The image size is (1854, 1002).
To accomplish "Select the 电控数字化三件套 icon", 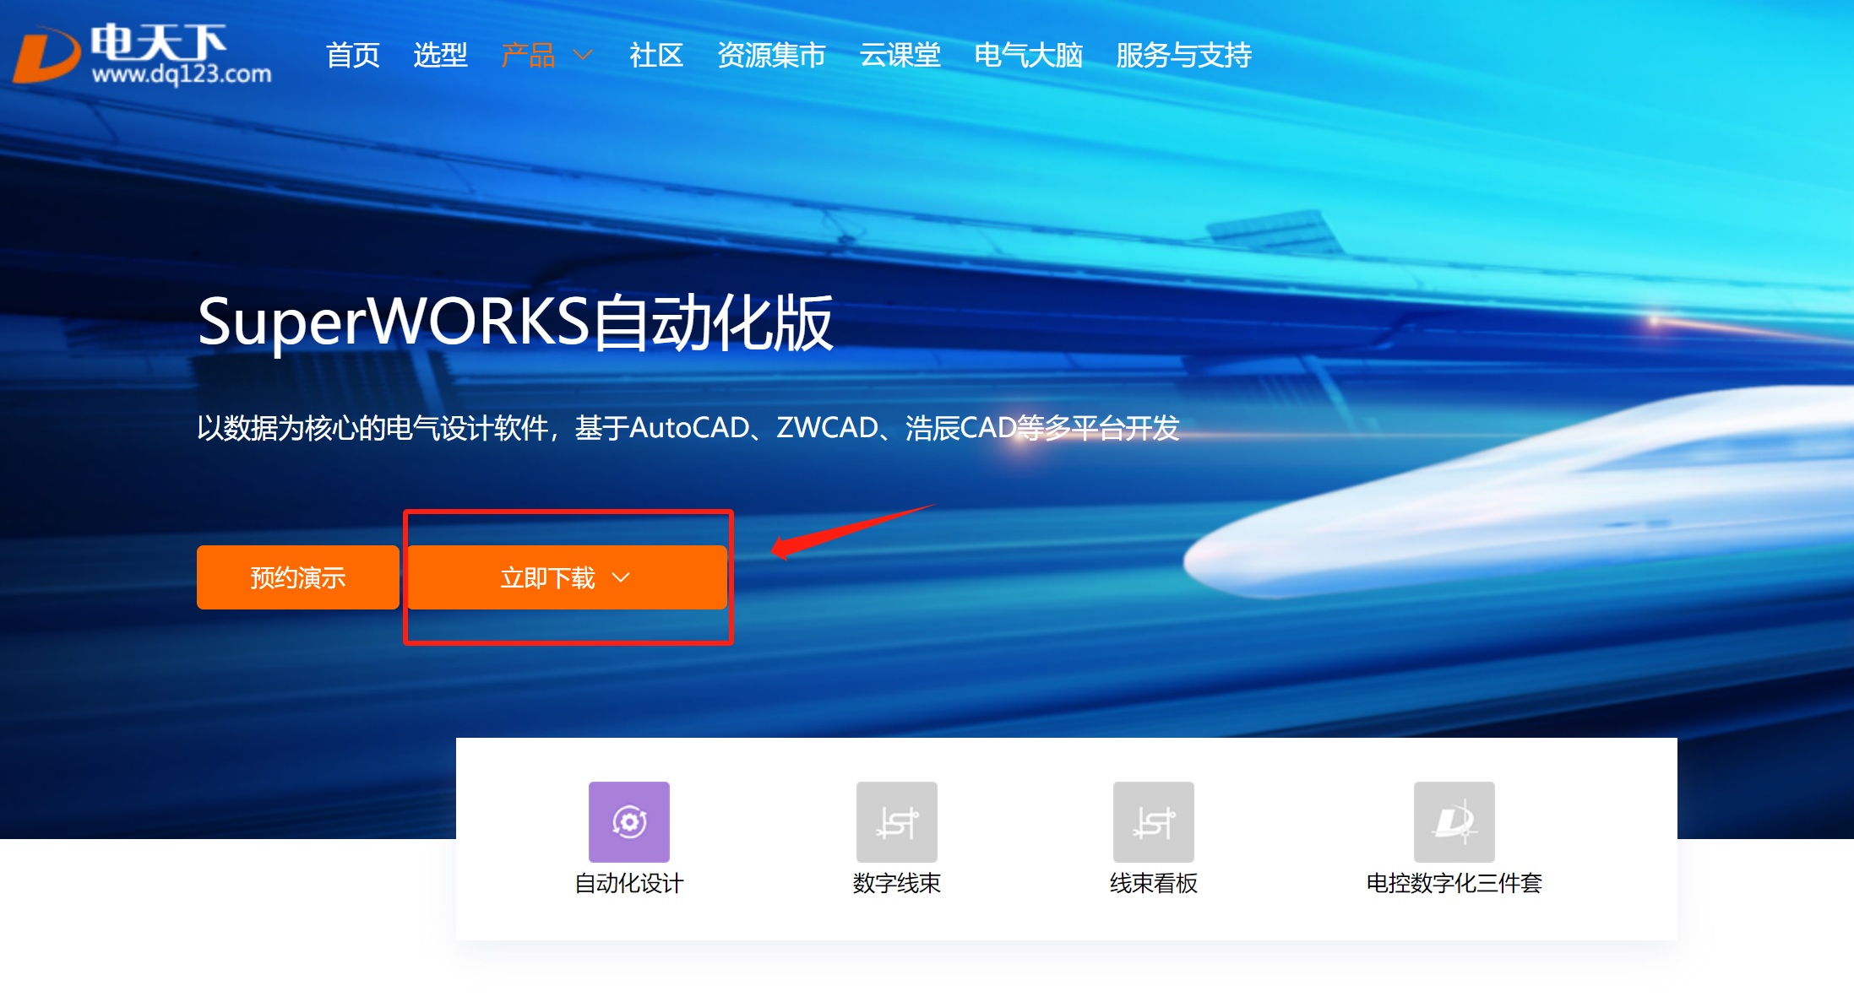I will click(1454, 821).
